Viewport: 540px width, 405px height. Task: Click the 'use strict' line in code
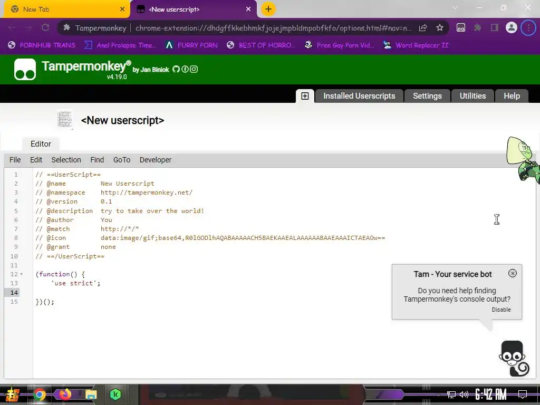tap(75, 283)
